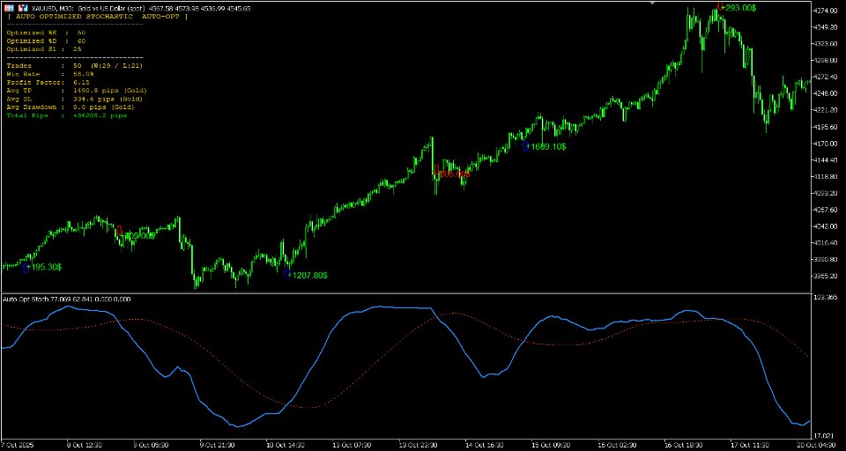Click the Optimized %K : 50 line
The width and height of the screenshot is (846, 451).
[46, 33]
